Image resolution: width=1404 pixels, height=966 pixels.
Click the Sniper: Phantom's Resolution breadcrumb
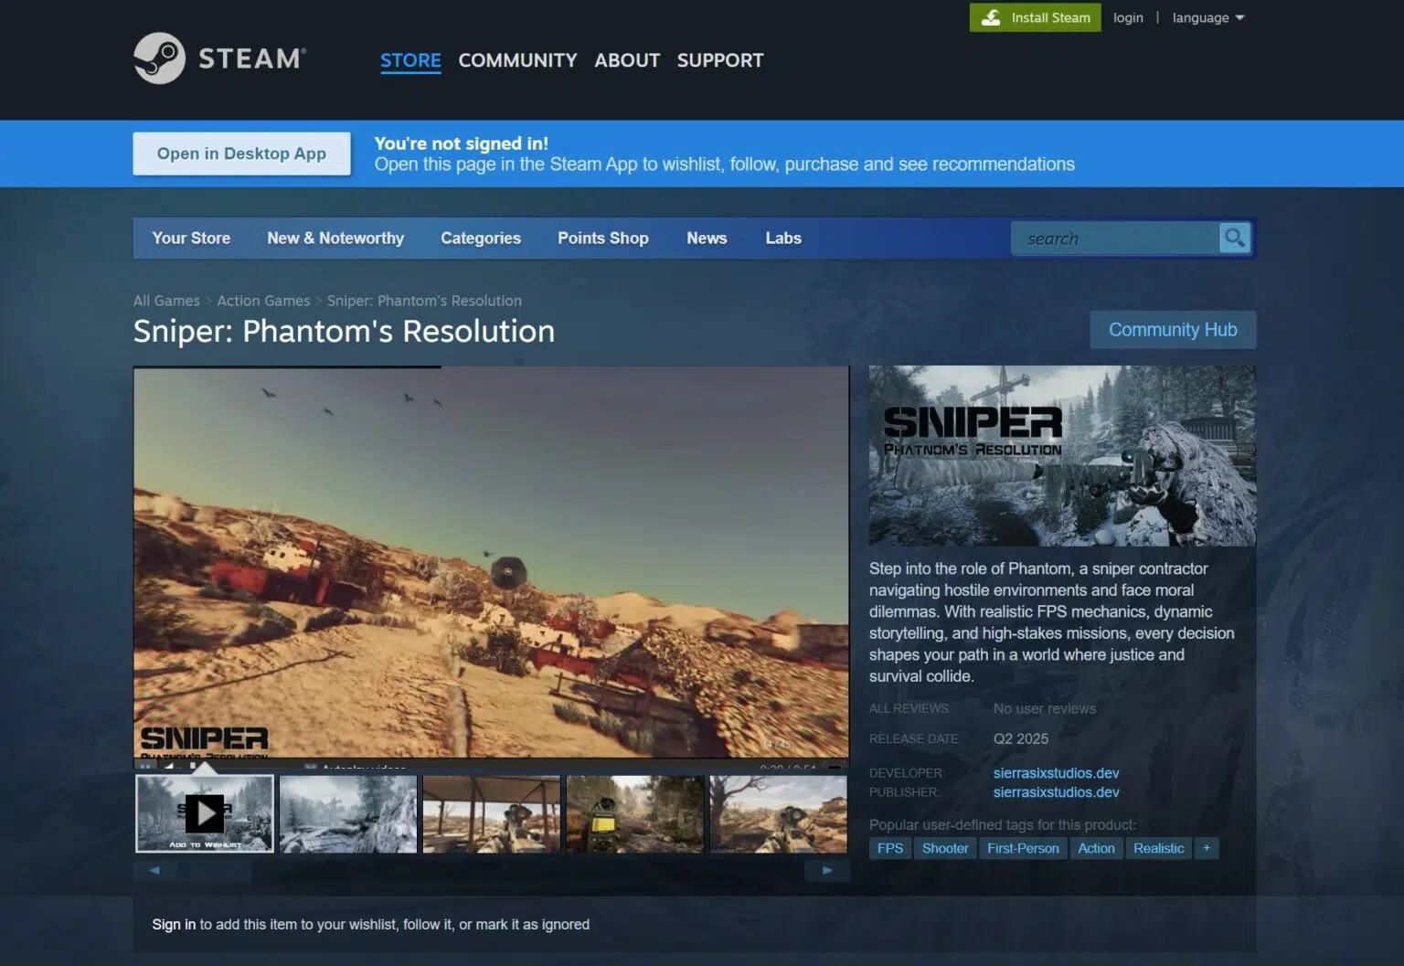tap(424, 301)
